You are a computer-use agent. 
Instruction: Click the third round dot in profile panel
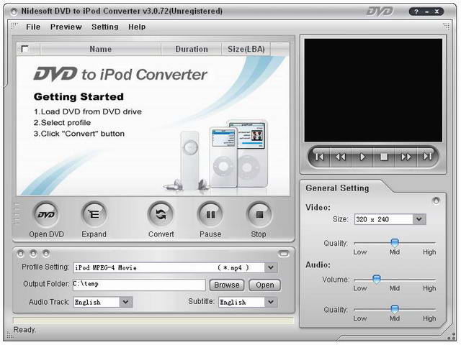tap(46, 254)
